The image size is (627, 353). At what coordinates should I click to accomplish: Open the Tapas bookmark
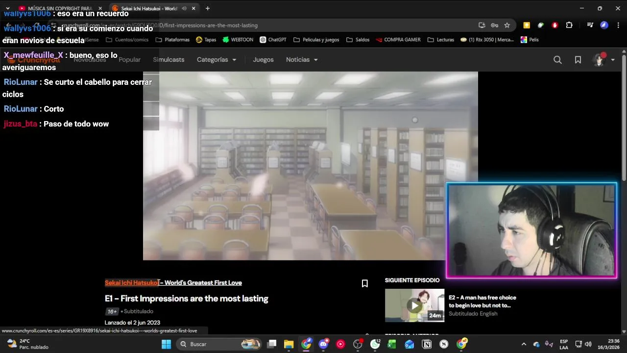(x=206, y=40)
